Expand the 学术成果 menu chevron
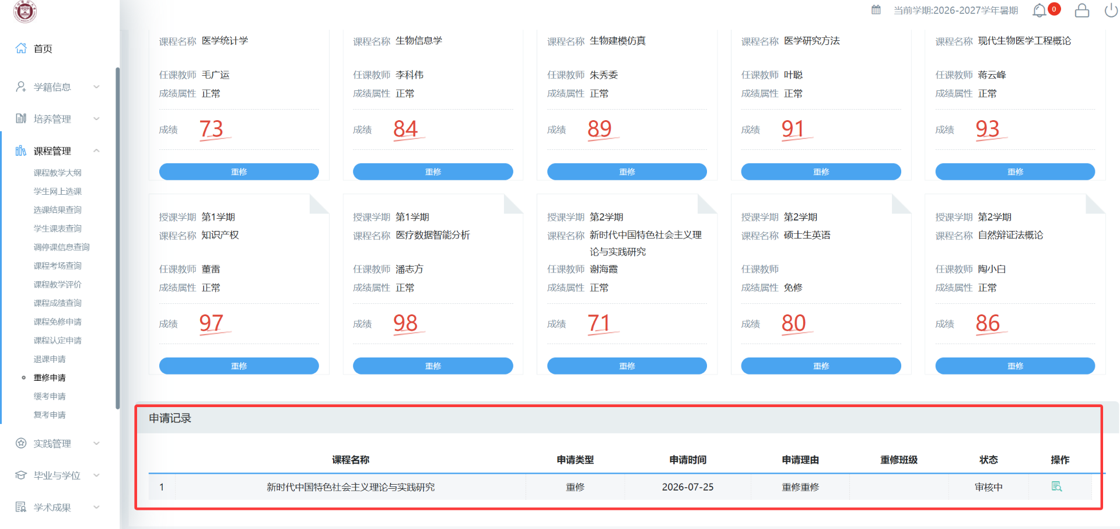 click(x=97, y=507)
